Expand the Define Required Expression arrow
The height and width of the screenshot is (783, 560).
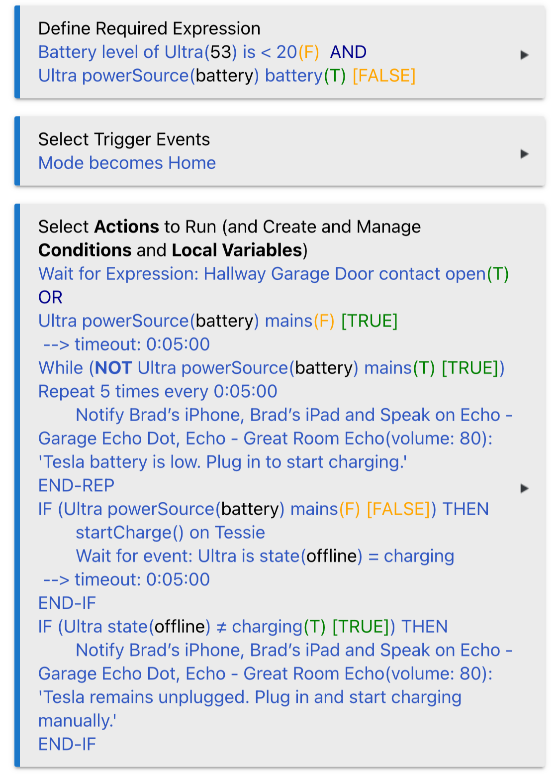point(524,55)
